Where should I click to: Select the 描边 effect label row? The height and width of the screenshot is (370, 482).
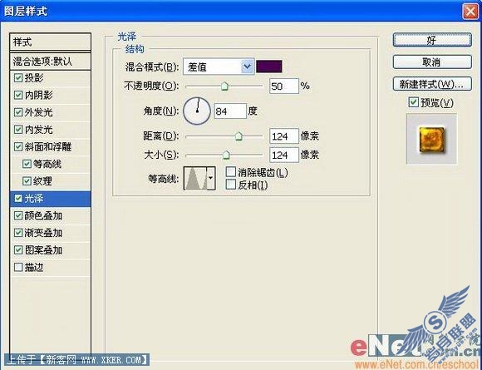(51, 267)
